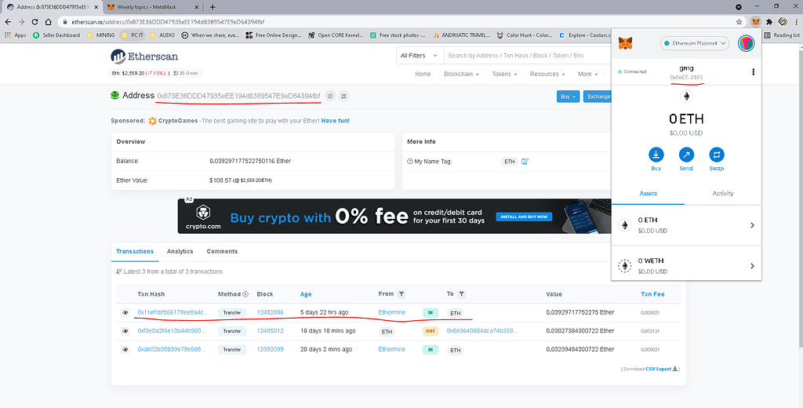Click the Have fun! sponsored link
Viewport: 803px width, 408px height.
pos(336,121)
